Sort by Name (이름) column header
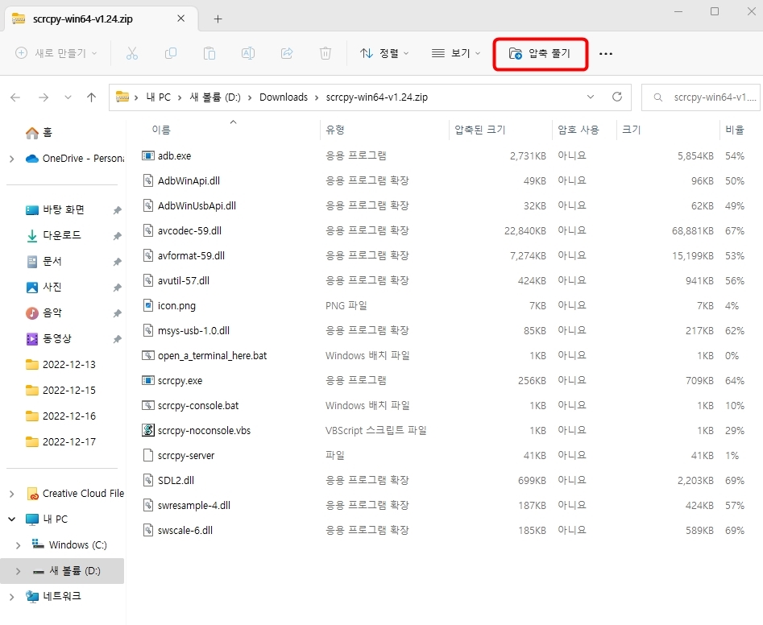 click(x=161, y=130)
